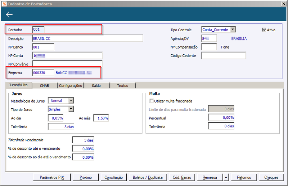Expand the Tipo de Juros dropdown
Screen dimensions: 288x186
71,109
